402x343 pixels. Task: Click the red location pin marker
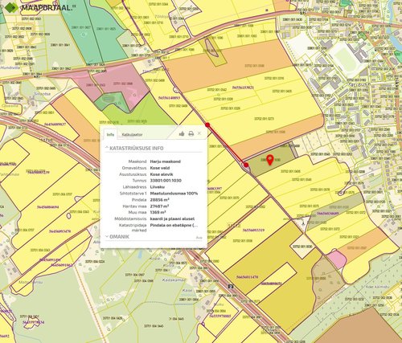coord(270,160)
